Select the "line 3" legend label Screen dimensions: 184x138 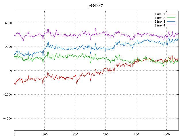coord(160,22)
